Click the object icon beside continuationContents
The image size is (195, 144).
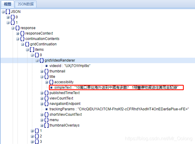22,39
